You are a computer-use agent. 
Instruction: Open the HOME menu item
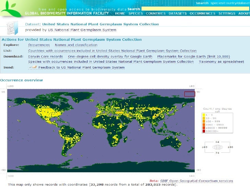tap(120, 13)
